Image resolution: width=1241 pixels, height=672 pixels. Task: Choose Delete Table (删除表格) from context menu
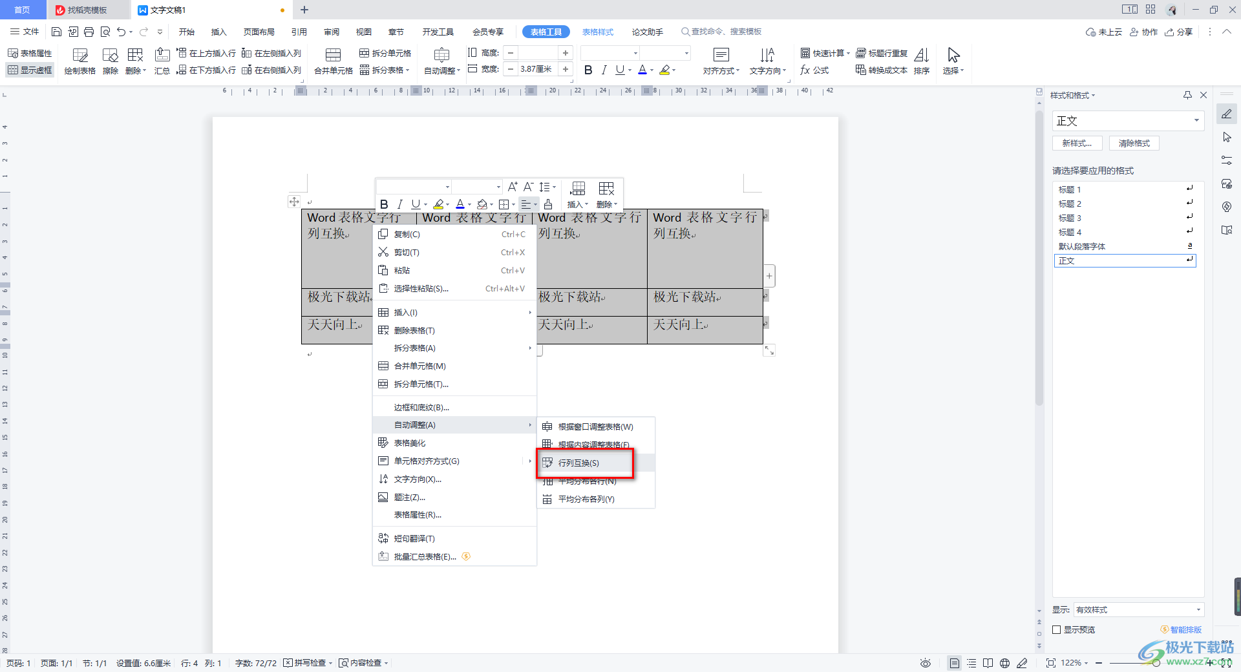455,330
